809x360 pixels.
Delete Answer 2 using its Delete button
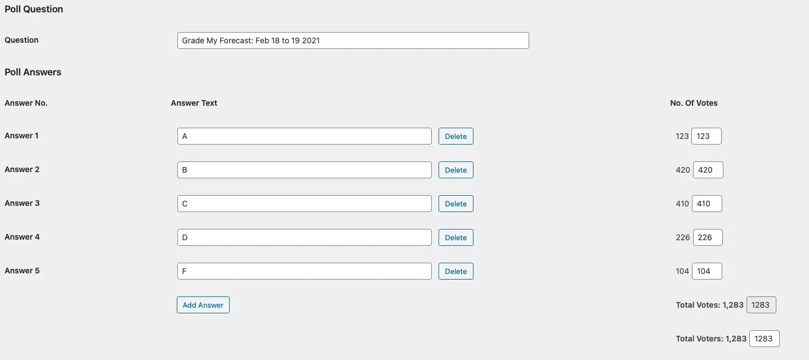click(x=456, y=170)
